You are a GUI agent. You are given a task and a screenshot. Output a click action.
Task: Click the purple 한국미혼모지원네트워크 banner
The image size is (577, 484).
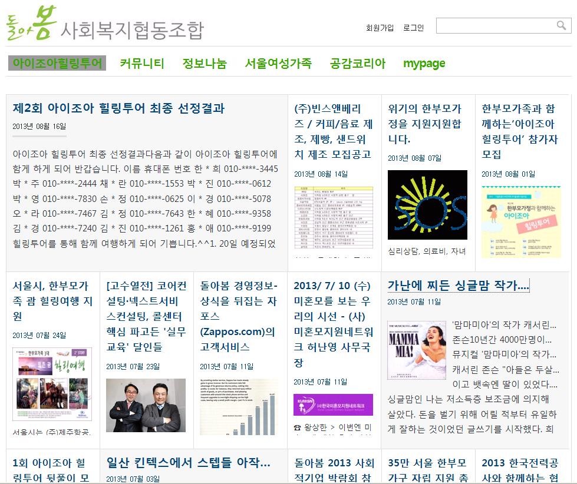(334, 405)
